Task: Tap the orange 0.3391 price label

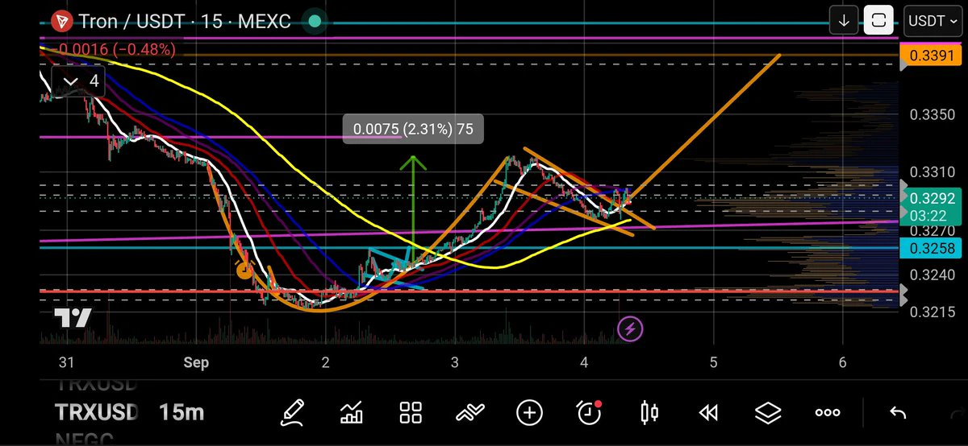Action: coord(933,56)
